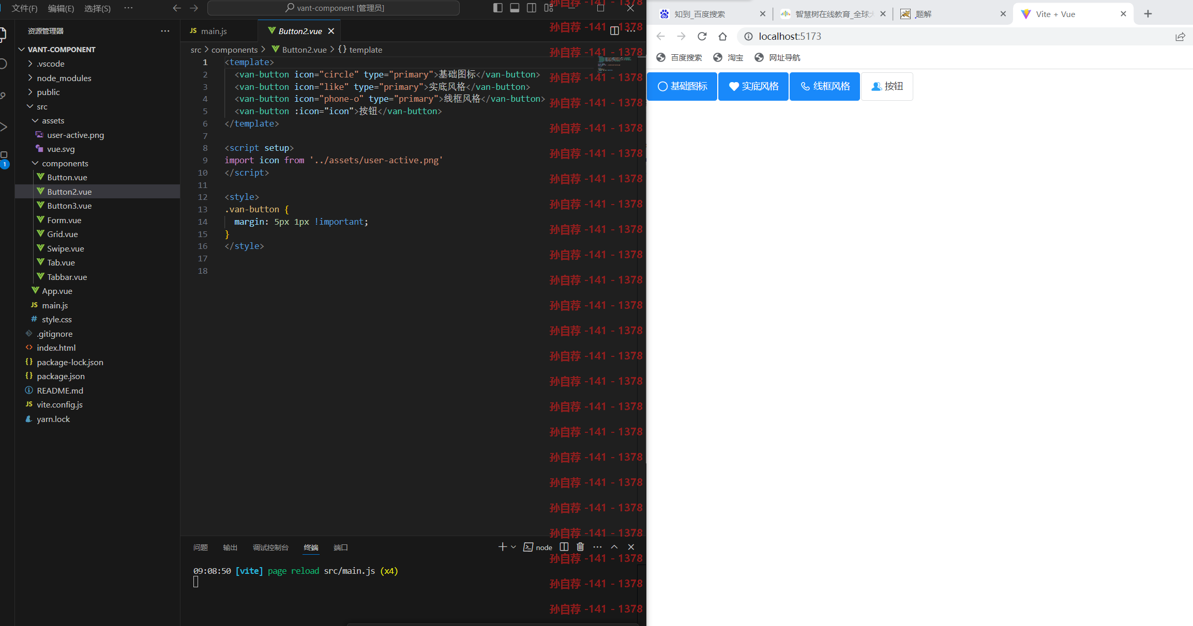This screenshot has width=1193, height=626.
Task: Open the 网址导航 bookmark
Action: click(x=777, y=57)
